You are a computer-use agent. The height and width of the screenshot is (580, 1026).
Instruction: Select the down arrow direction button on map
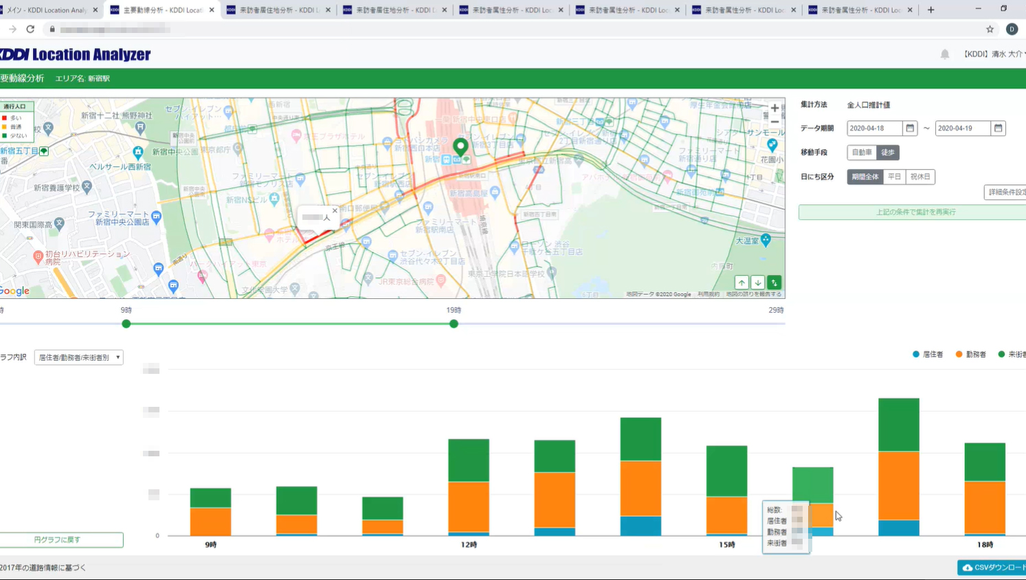coord(758,282)
